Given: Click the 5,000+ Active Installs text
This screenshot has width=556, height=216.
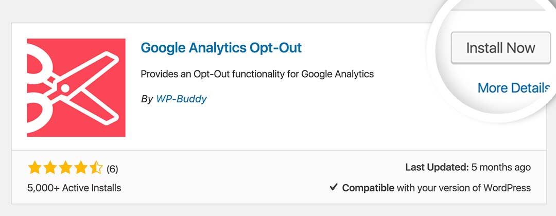Looking at the screenshot, I should click(74, 188).
